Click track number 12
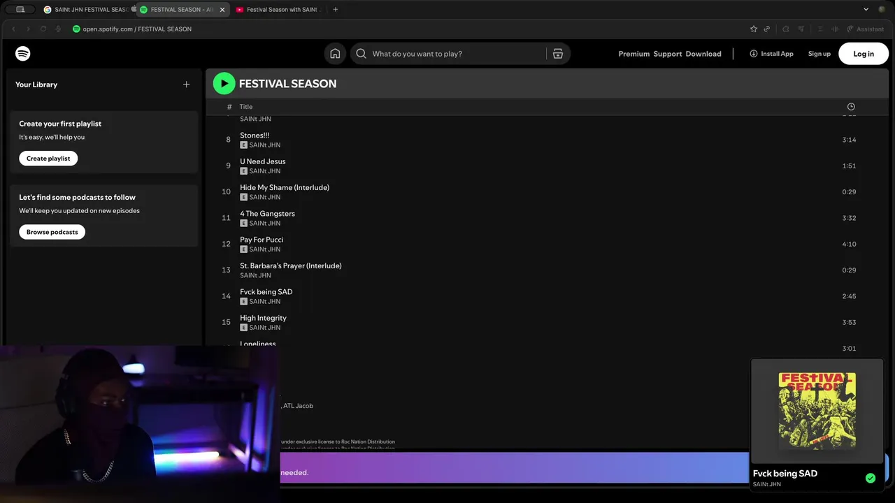Image resolution: width=895 pixels, height=503 pixels. pos(226,244)
